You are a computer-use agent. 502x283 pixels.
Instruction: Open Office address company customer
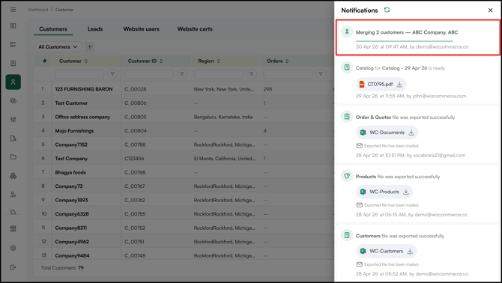[82, 117]
